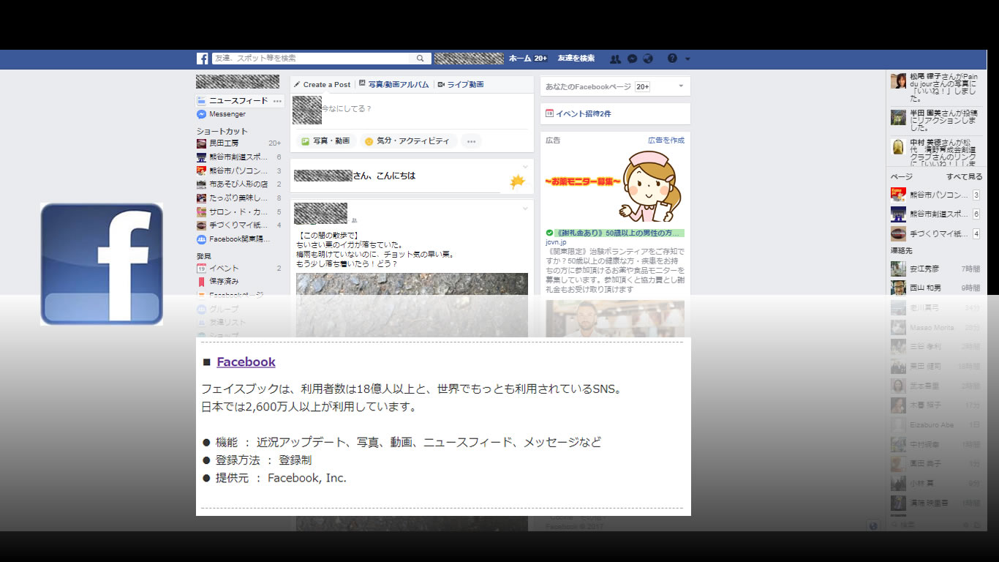
Task: Open イベント招待2件 link
Action: coord(583,114)
